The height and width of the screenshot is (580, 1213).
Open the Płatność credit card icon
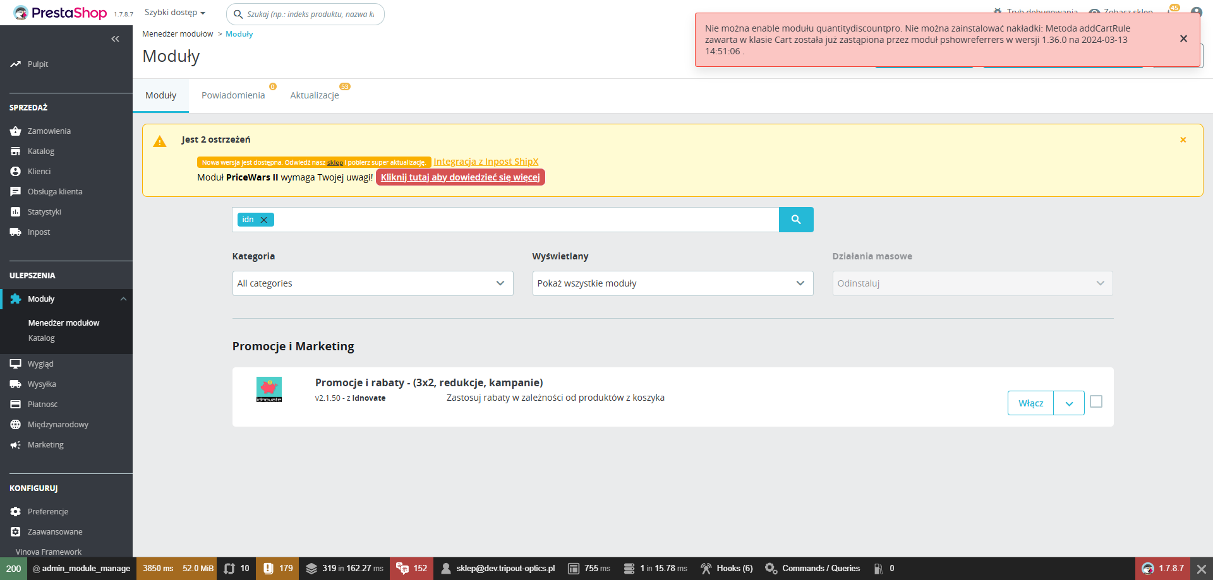click(16, 405)
